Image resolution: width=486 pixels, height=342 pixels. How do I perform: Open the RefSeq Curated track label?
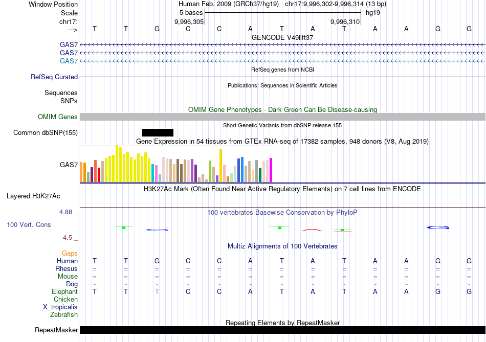(54, 77)
